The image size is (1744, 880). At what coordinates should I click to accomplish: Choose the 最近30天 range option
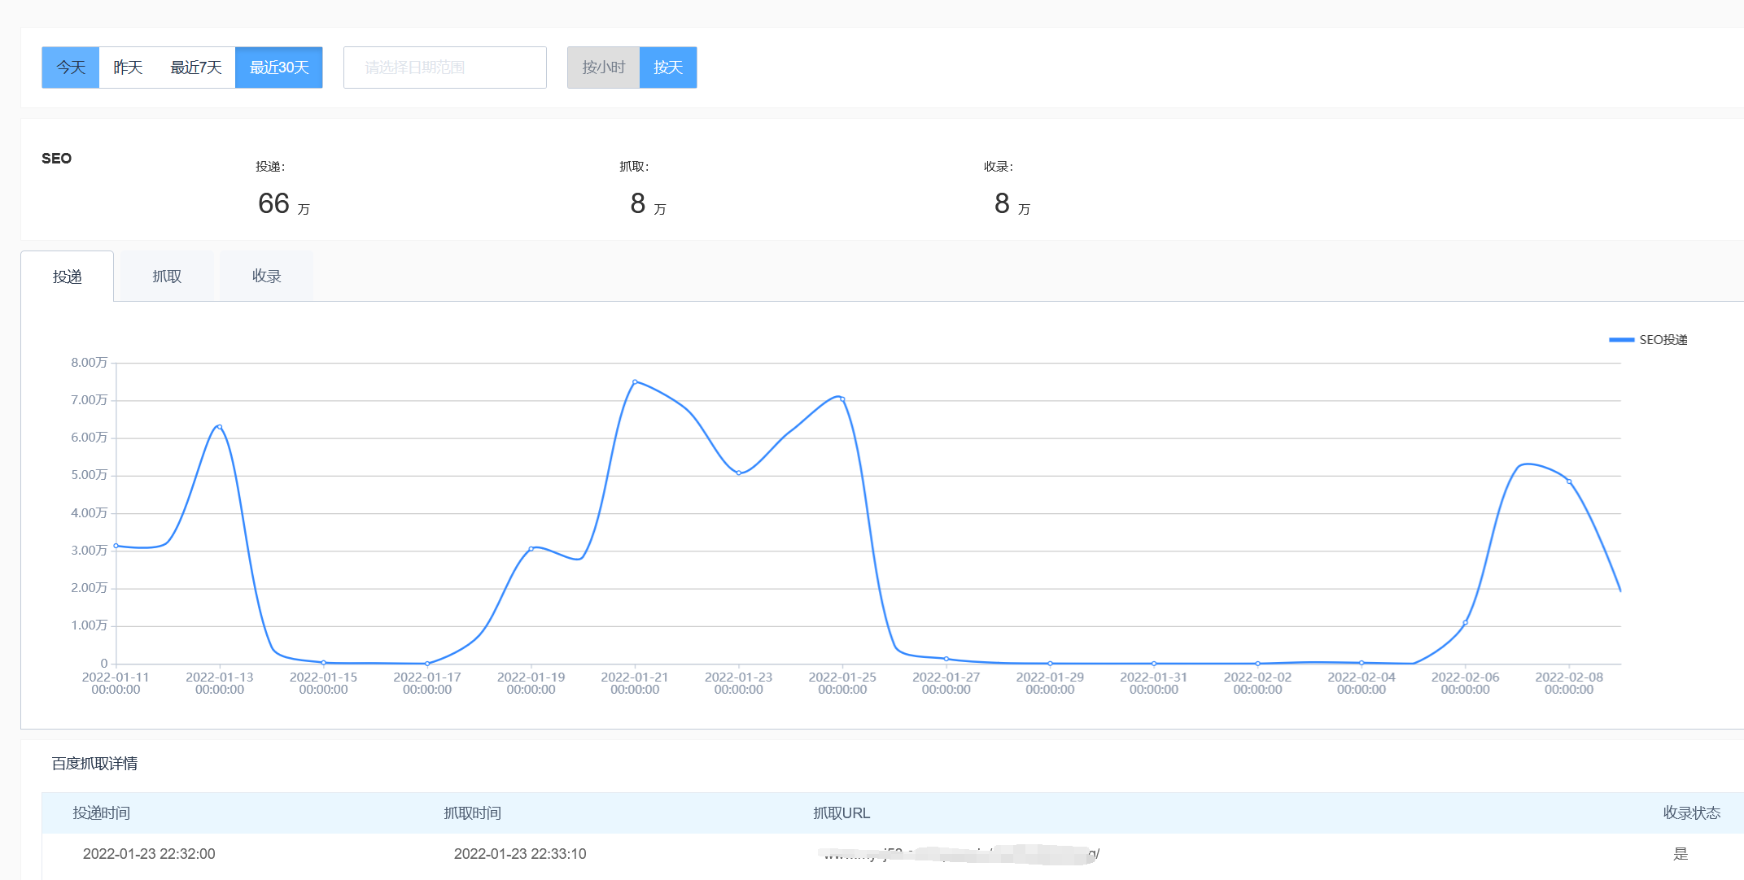click(x=279, y=68)
